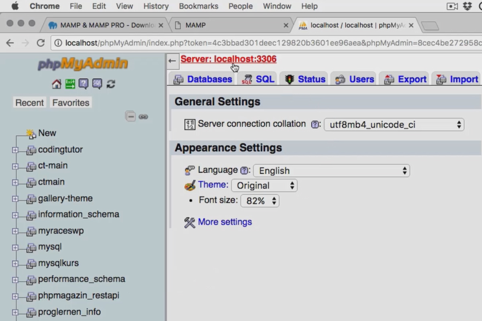Click the site info icon in address bar
482x321 pixels.
(x=59, y=43)
